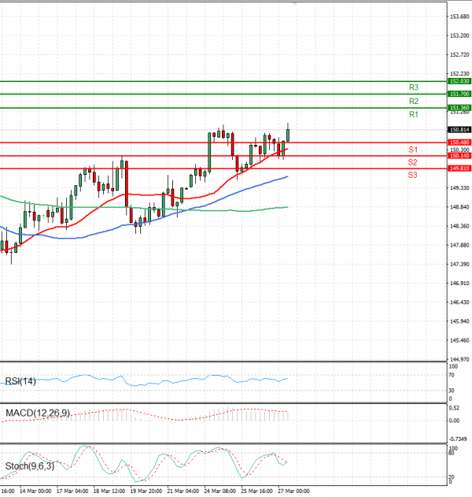Image resolution: width=472 pixels, height=497 pixels.
Task: Click the 27 Mar 00:00 time label
Action: click(293, 491)
